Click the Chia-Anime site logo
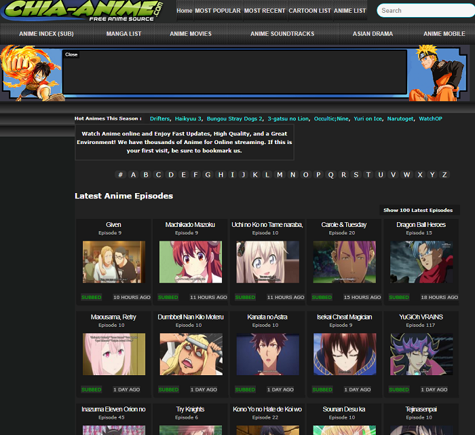Screen dimensions: 475x435 83,11
